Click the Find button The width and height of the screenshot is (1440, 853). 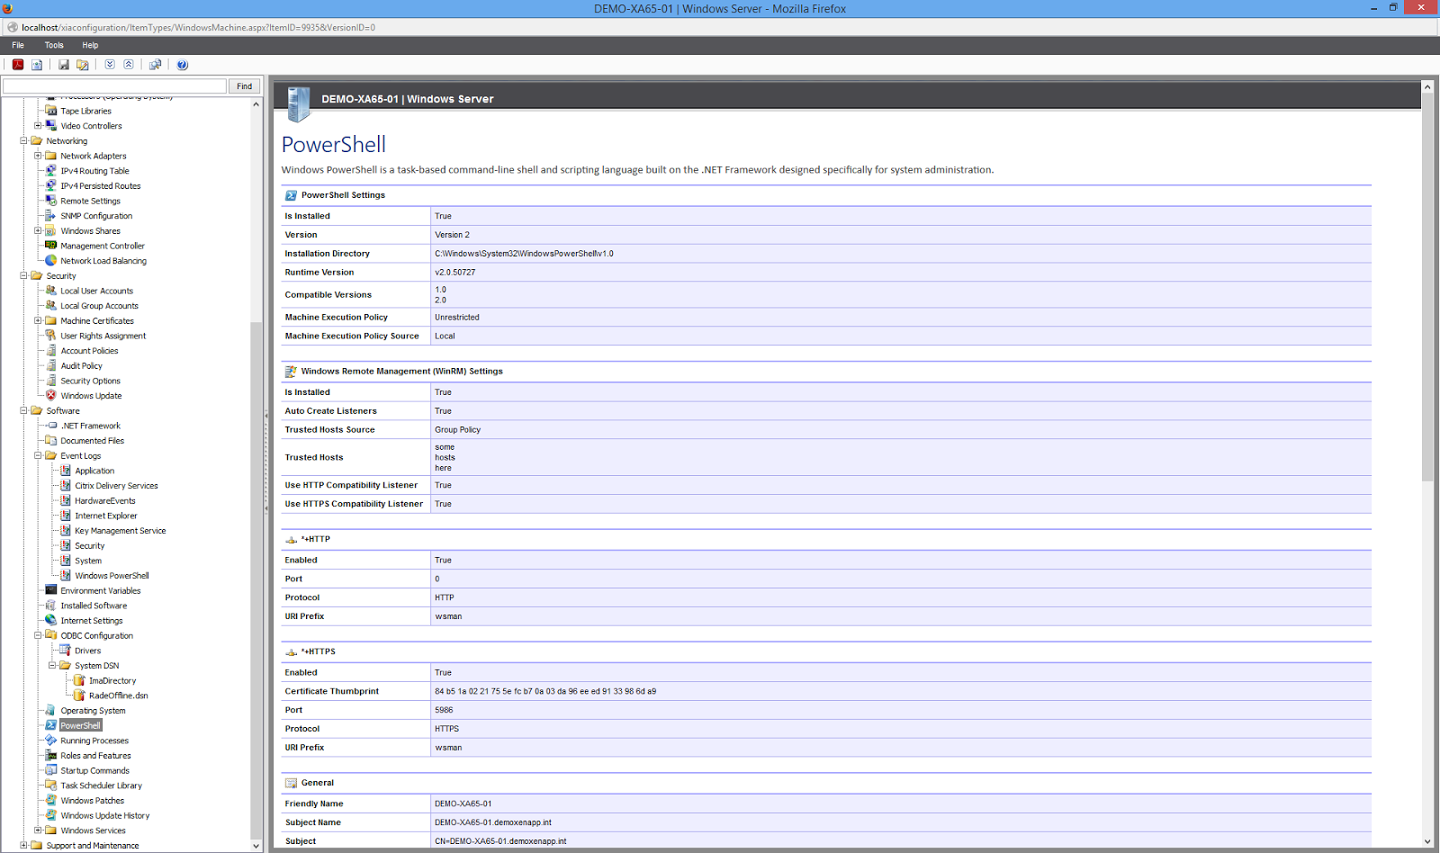point(245,86)
